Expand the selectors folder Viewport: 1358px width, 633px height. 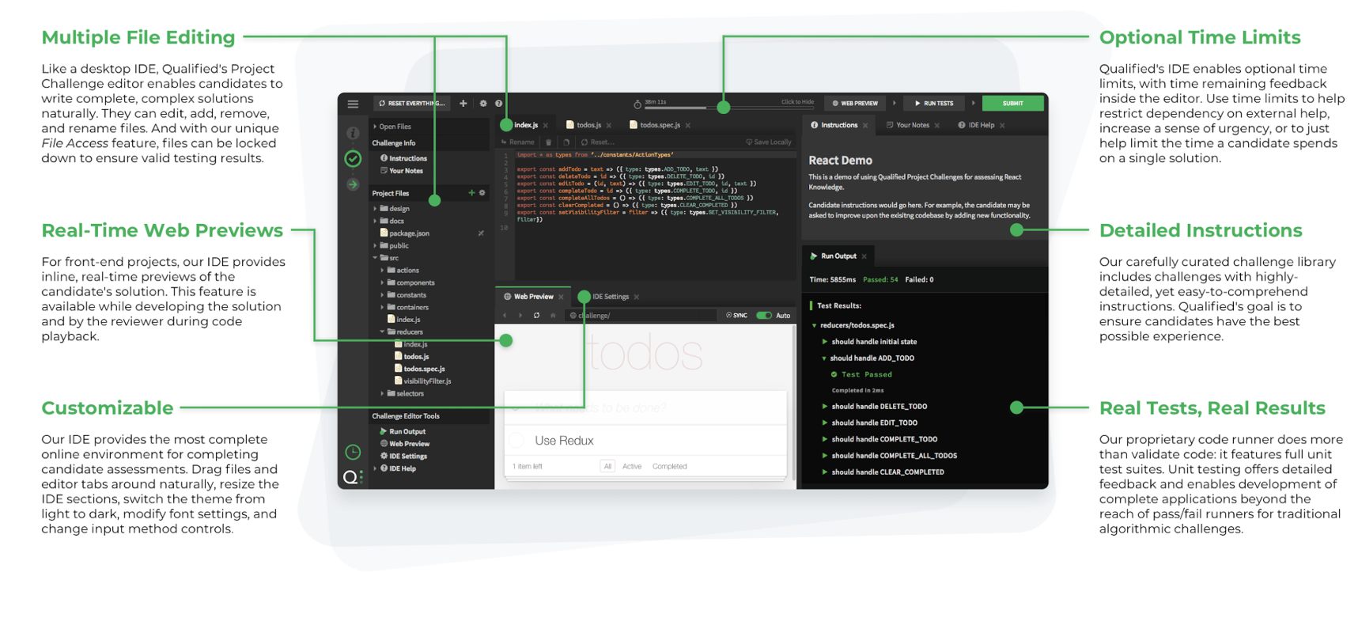[x=383, y=394]
